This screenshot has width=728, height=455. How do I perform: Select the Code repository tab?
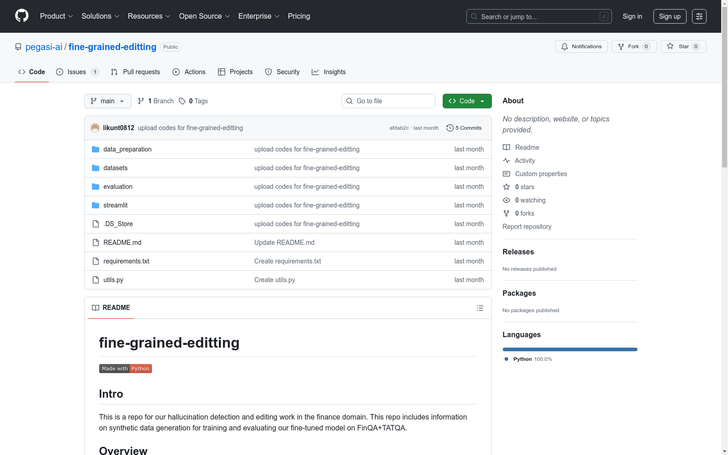pyautogui.click(x=32, y=72)
